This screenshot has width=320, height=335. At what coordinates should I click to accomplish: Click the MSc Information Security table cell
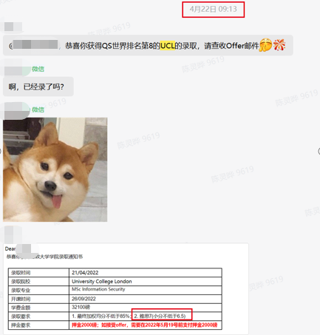pos(146,290)
